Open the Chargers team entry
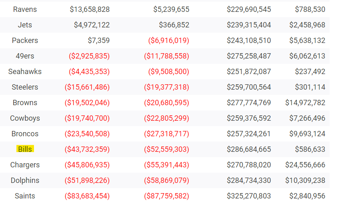Image resolution: width=339 pixels, height=205 pixels. pos(25,165)
